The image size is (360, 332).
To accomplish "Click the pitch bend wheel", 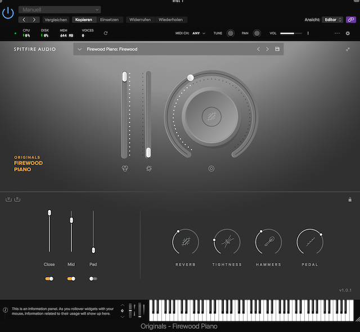I will tap(130, 310).
